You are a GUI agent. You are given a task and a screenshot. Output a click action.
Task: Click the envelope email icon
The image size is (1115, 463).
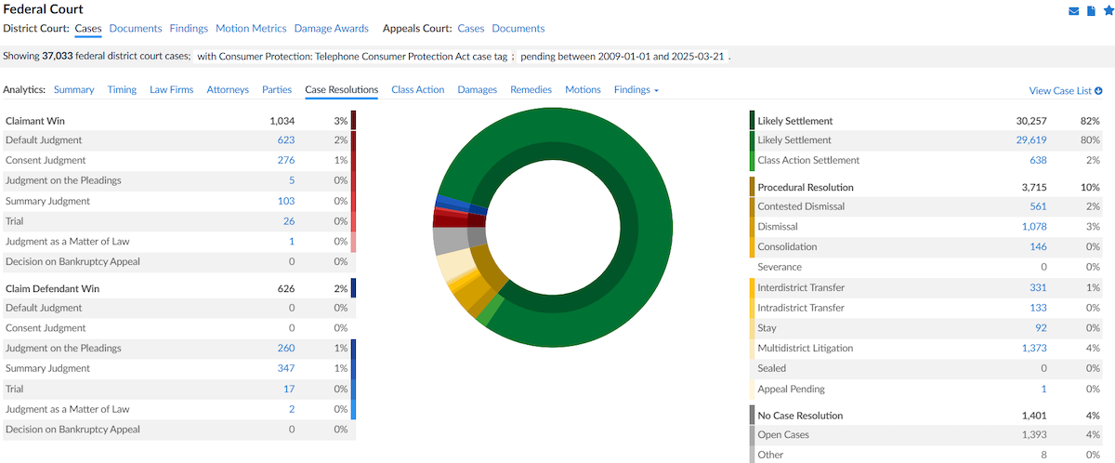pyautogui.click(x=1074, y=11)
